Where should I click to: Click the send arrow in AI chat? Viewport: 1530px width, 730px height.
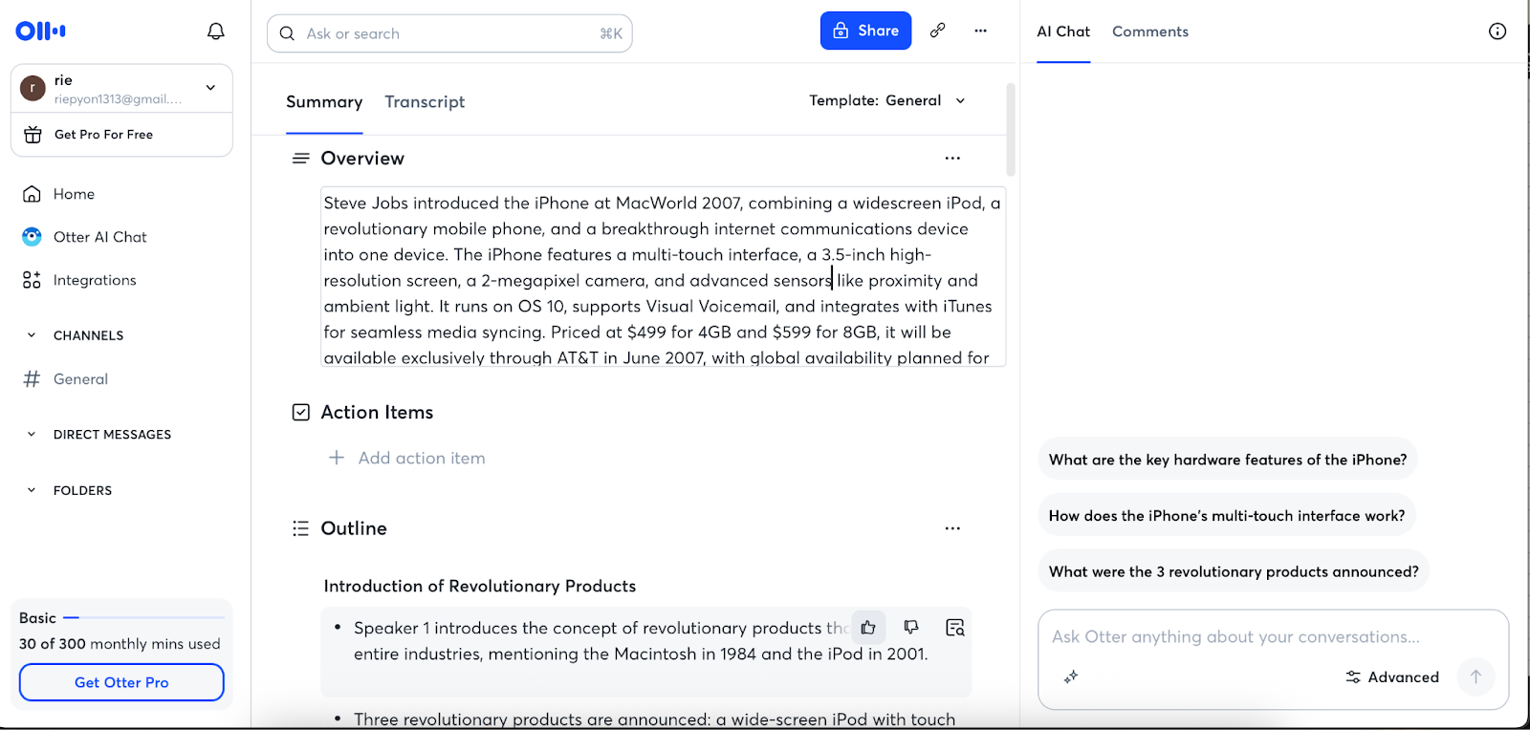pos(1475,676)
